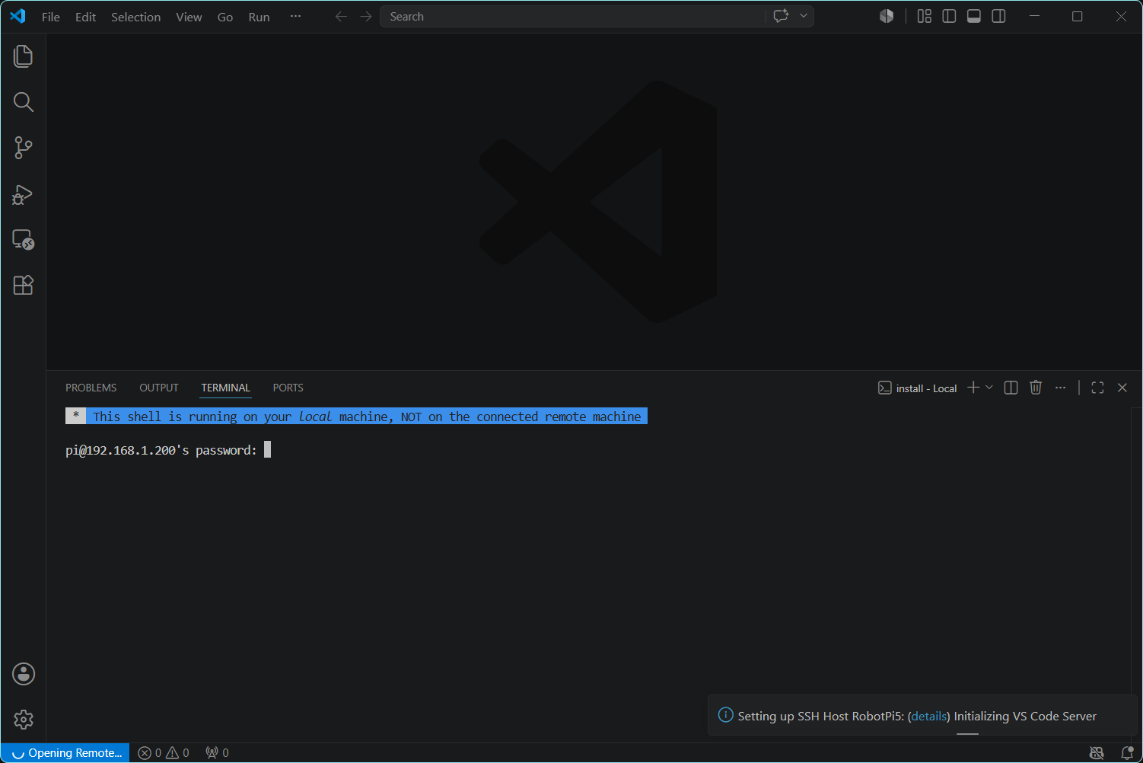The width and height of the screenshot is (1143, 763).
Task: Click 'Initializing VS Code Server' progress text
Action: 1025,716
